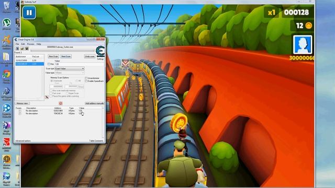Click the player avatar profile icon

tap(303, 45)
